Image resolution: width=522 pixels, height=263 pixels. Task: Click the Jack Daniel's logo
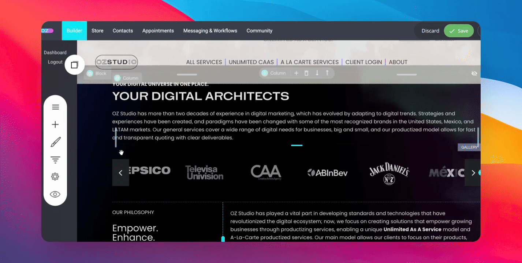pos(389,174)
